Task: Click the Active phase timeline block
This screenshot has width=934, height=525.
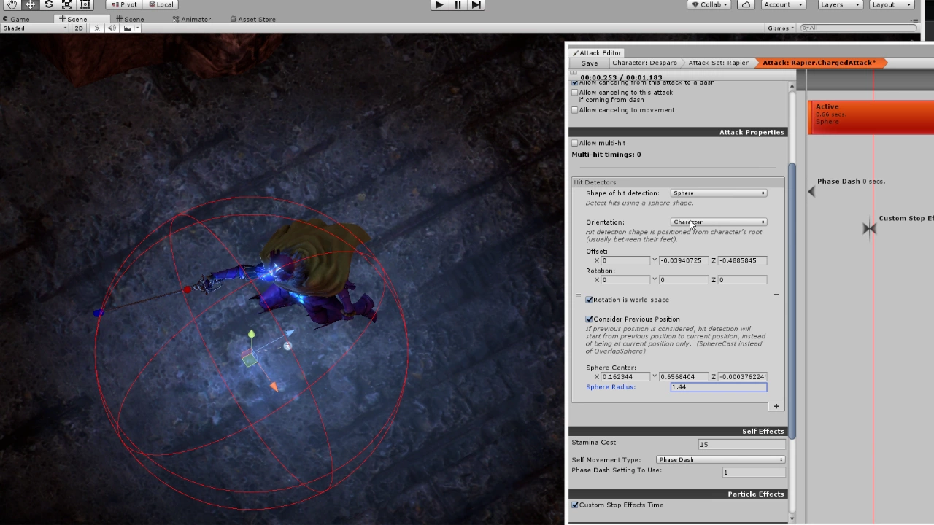Action: (x=871, y=117)
